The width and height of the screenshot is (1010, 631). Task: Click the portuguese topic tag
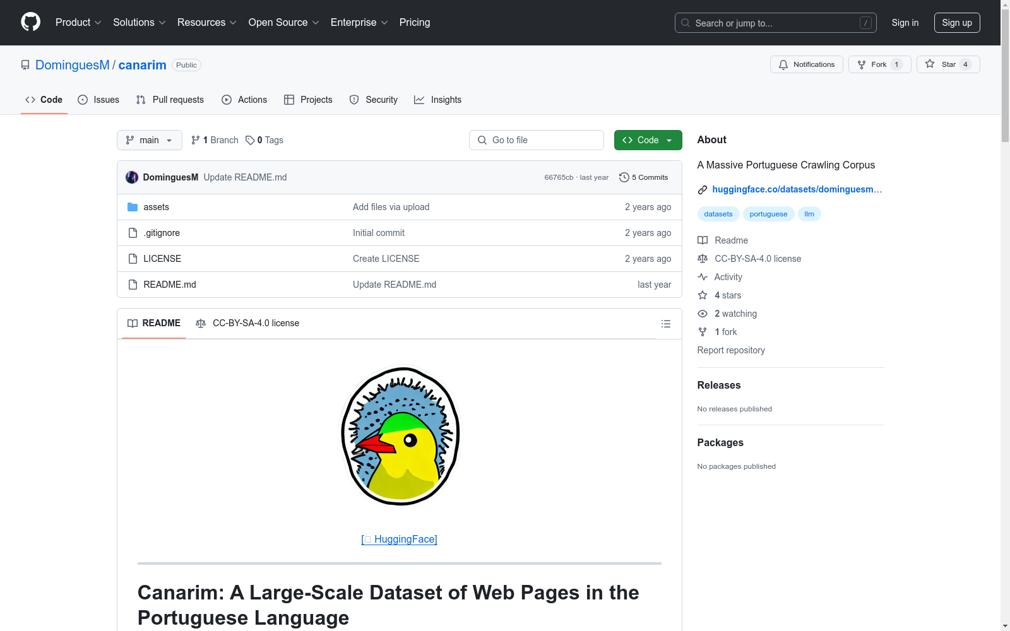(768, 214)
